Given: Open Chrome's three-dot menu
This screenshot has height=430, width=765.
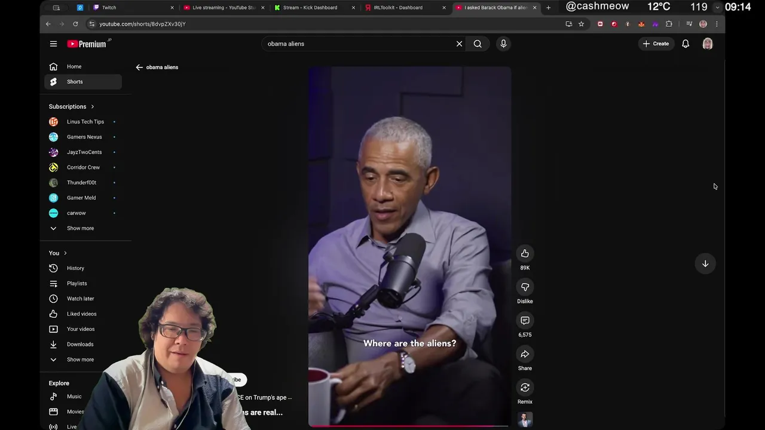Looking at the screenshot, I should coord(717,24).
